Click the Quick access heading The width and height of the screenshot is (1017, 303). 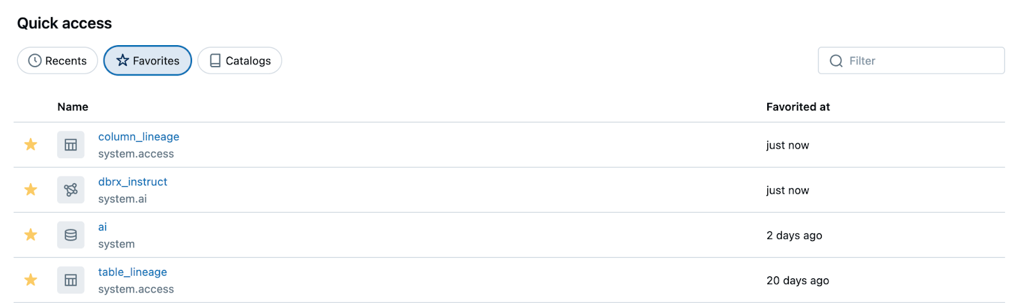point(64,24)
